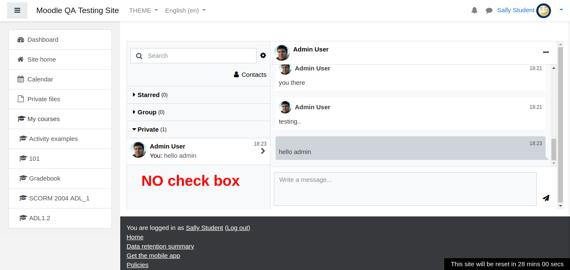Click the Contacts person icon
Screen dimensions: 570x270
click(x=237, y=75)
